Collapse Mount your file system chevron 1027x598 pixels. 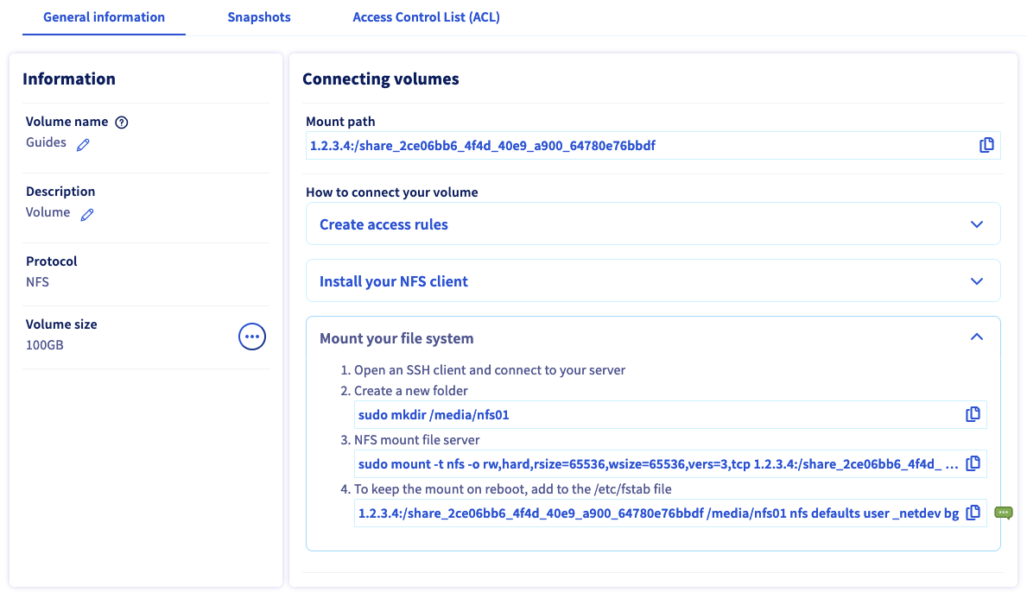click(x=977, y=337)
